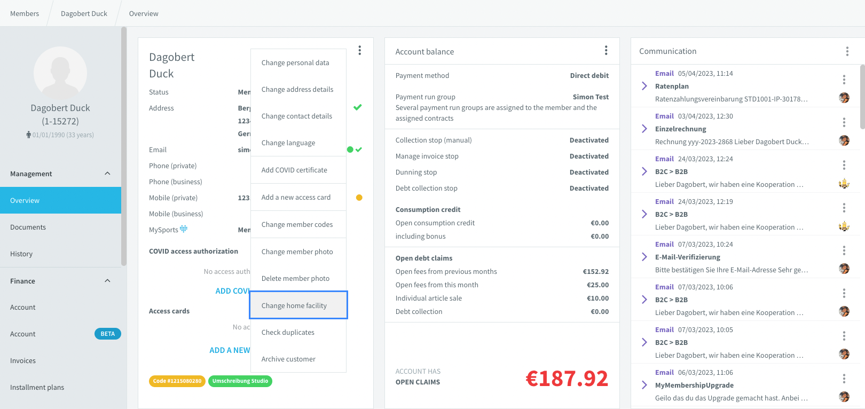The width and height of the screenshot is (865, 409).
Task: Click the green email status dot
Action: 350,150
